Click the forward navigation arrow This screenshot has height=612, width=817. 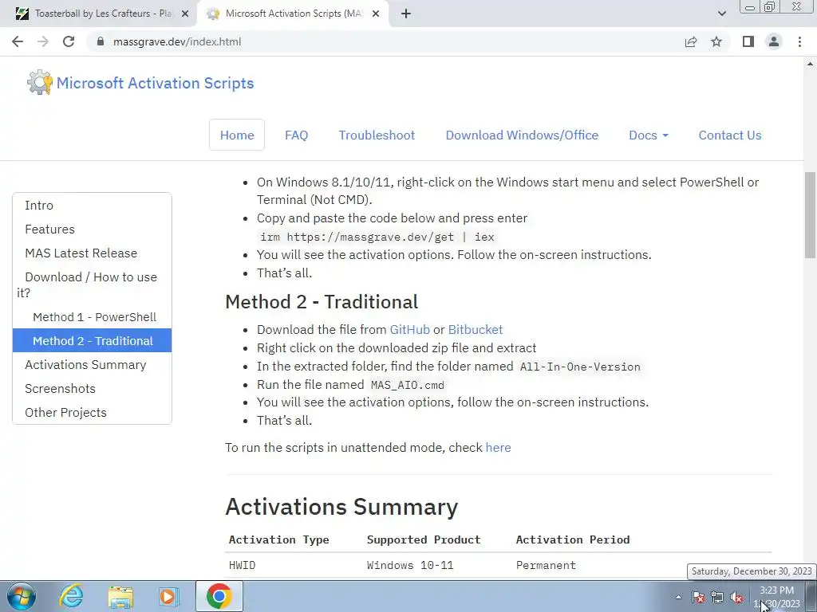[x=43, y=41]
